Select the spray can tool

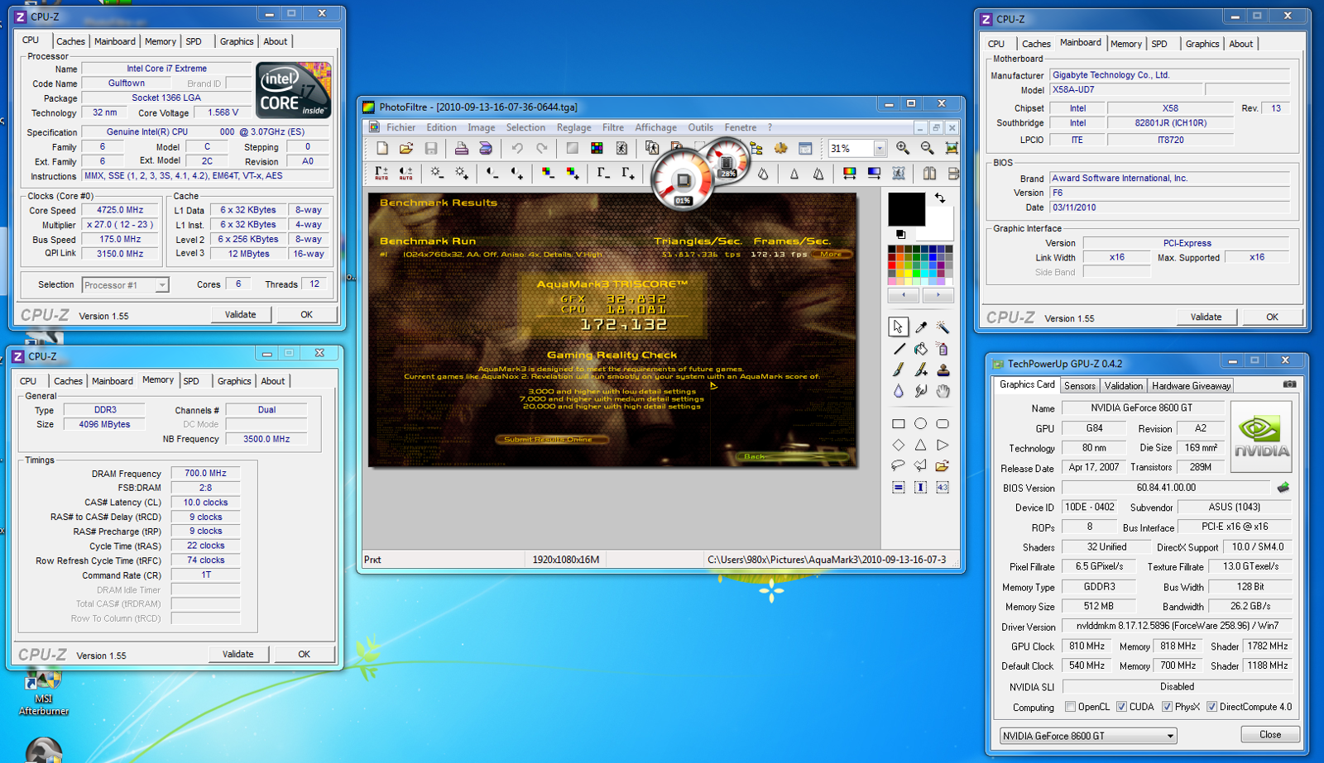click(x=943, y=349)
